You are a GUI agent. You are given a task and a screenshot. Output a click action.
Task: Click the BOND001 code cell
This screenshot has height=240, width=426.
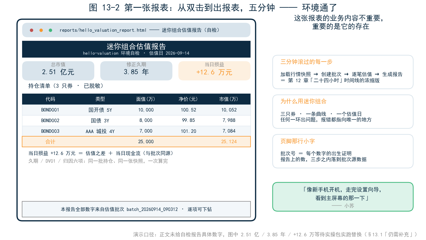(x=50, y=110)
